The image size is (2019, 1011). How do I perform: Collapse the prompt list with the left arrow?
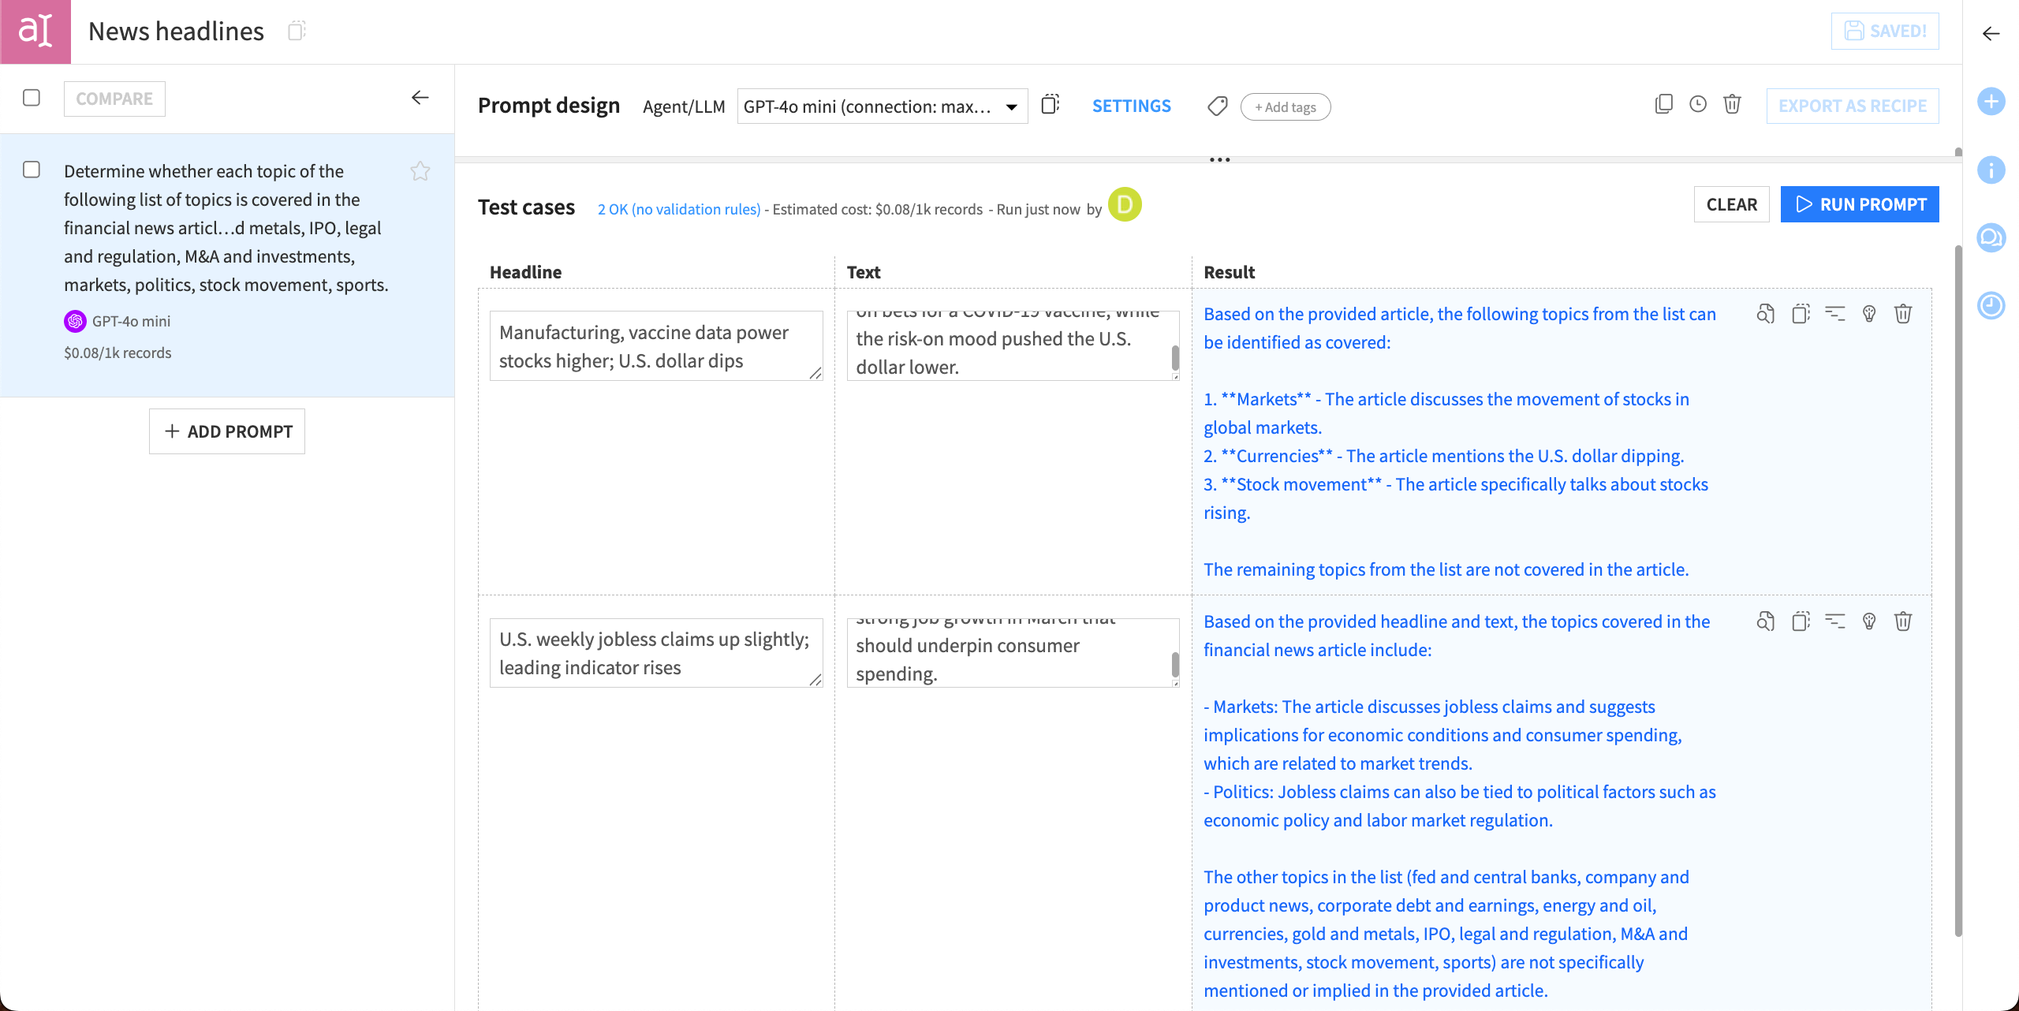[x=420, y=98]
